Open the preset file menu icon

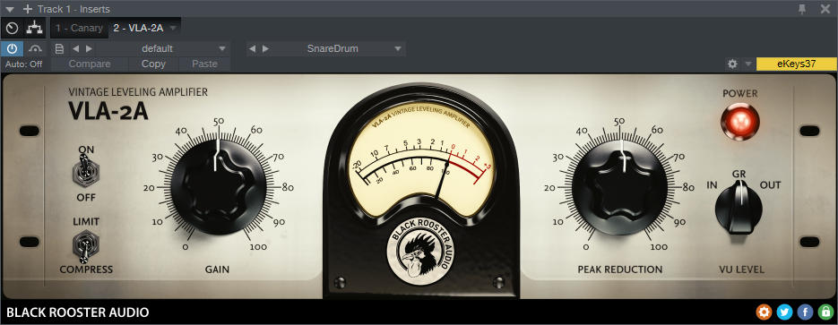59,48
